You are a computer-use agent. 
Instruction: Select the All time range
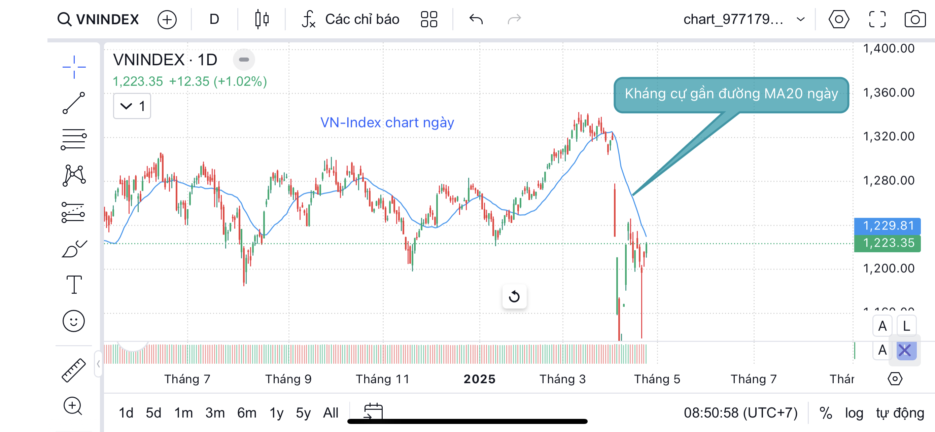coord(330,413)
